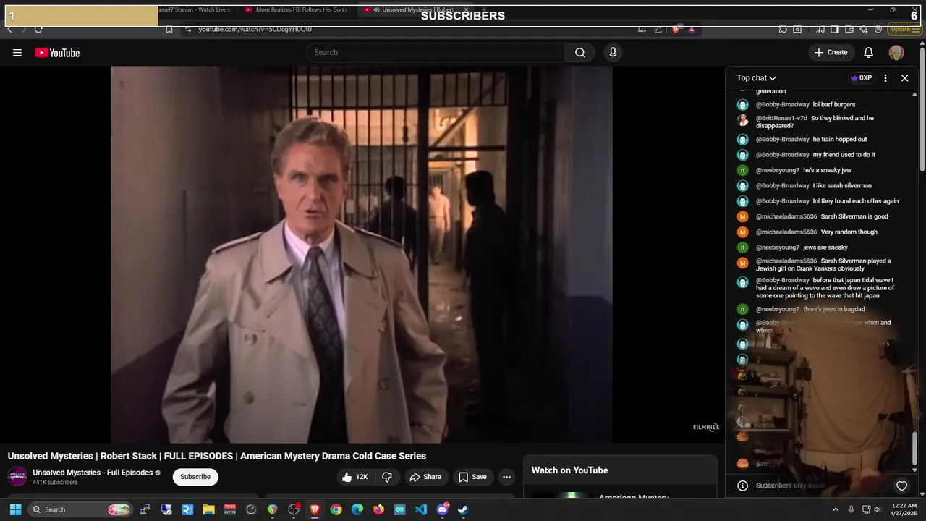This screenshot has width=926, height=521.
Task: Open Visual Studio Code from taskbar
Action: pos(421,509)
